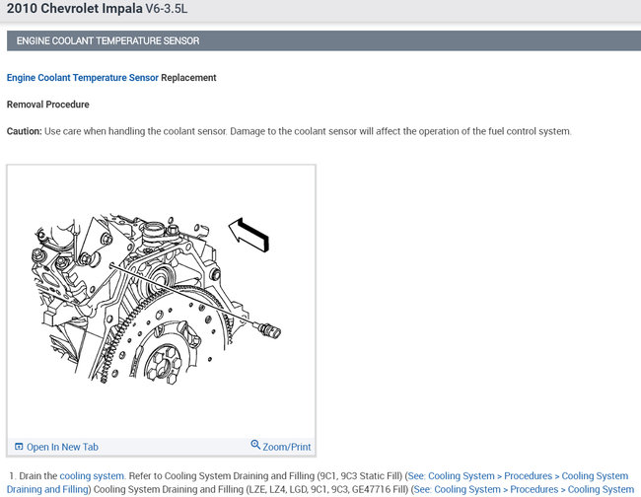641x497 pixels.
Task: Follow the Engine Coolant Temperature Sensor link
Action: click(x=83, y=78)
